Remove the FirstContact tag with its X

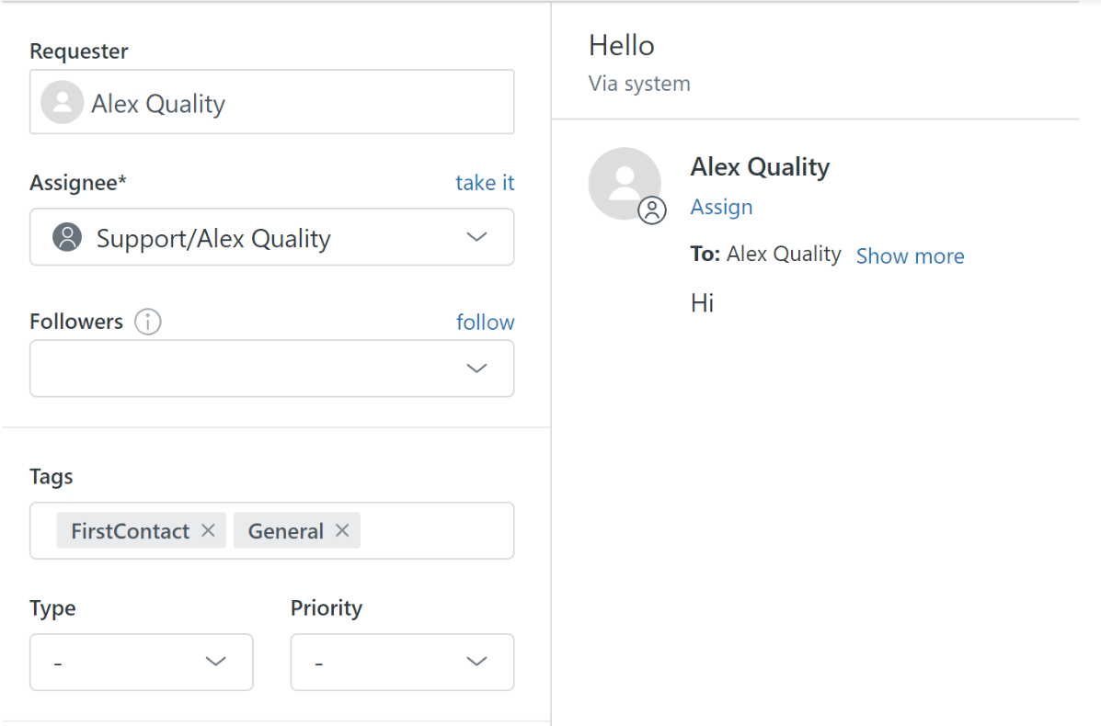click(208, 530)
